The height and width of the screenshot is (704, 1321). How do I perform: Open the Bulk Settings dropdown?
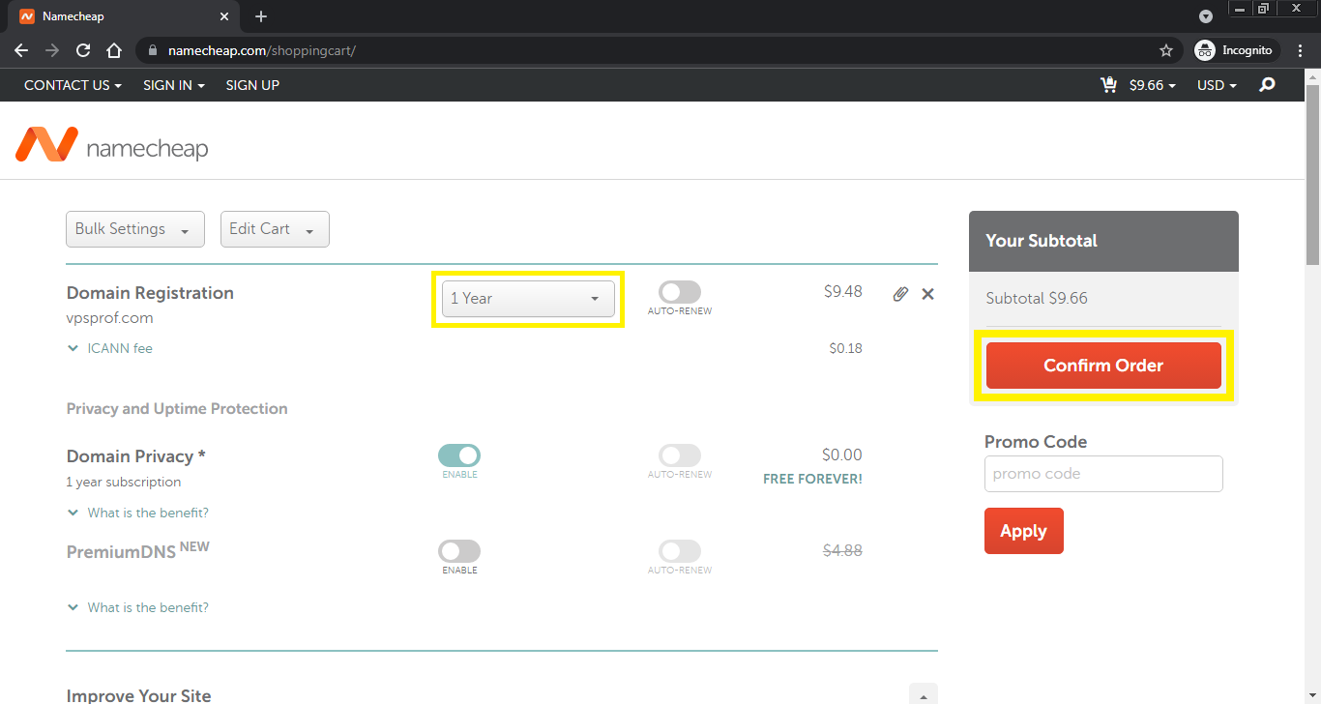(135, 229)
